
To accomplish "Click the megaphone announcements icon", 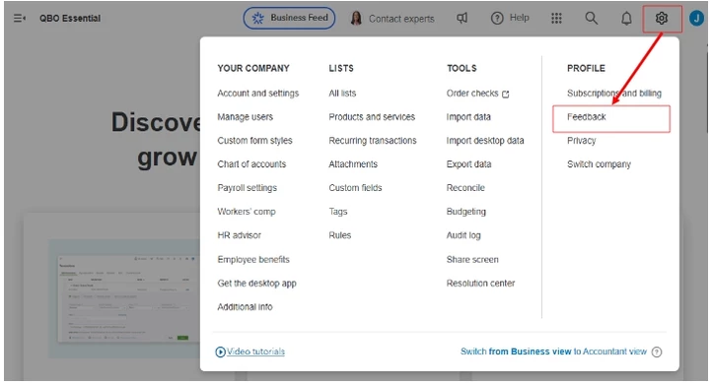I will (x=461, y=18).
